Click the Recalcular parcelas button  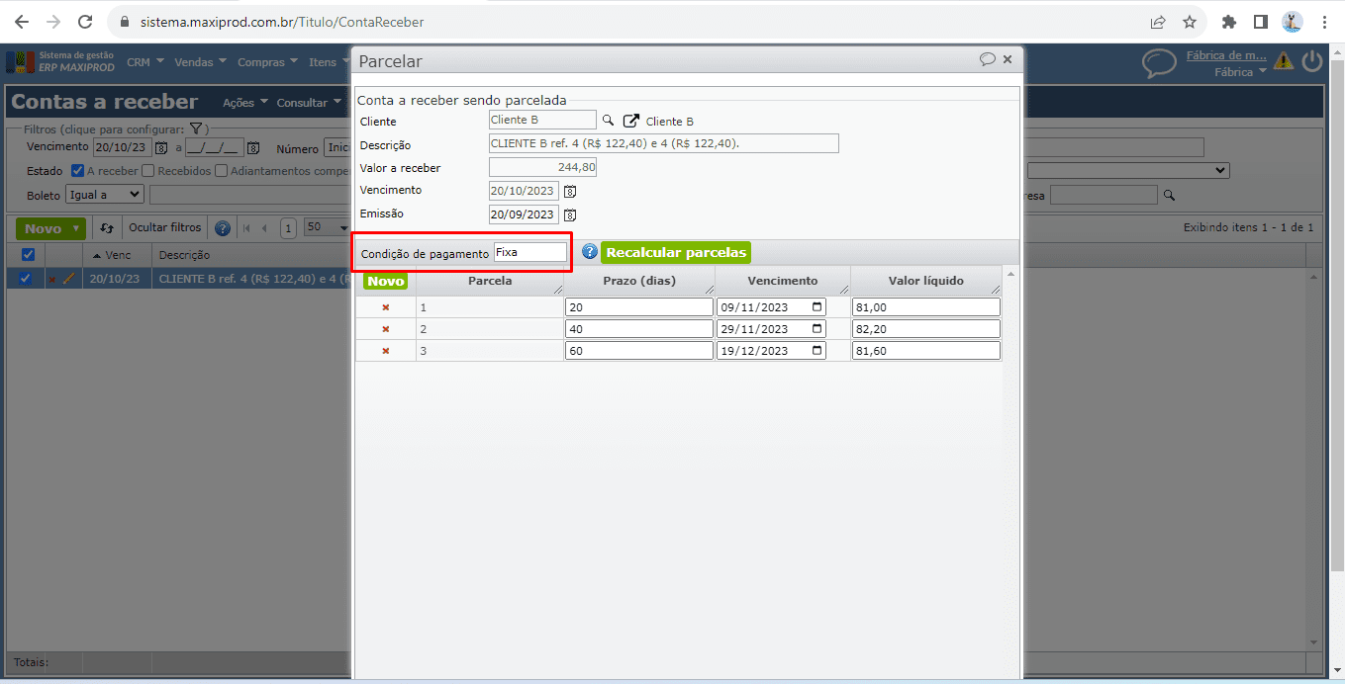(x=676, y=252)
